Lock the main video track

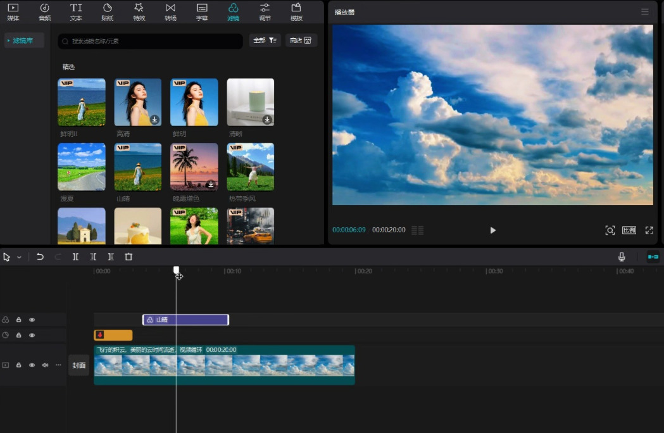pyautogui.click(x=19, y=365)
